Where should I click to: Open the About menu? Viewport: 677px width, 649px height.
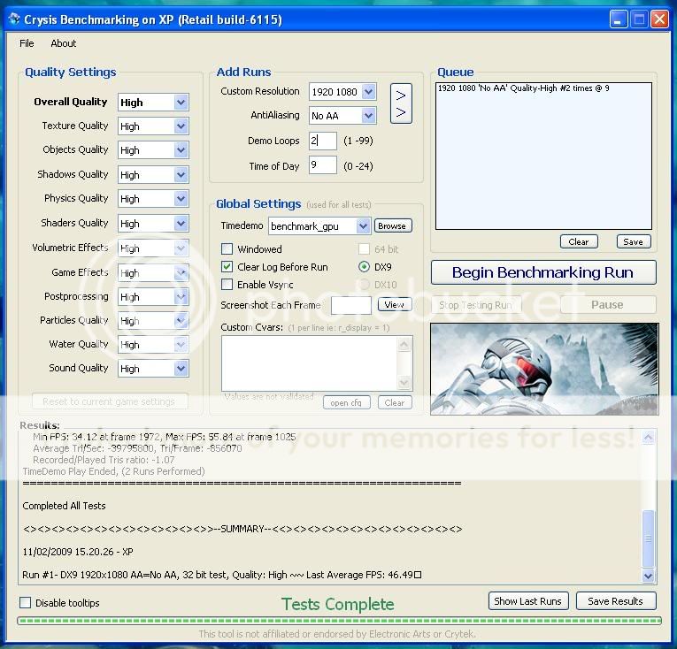(x=63, y=43)
